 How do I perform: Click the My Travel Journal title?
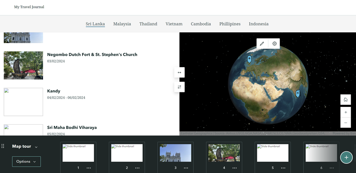coord(29,7)
